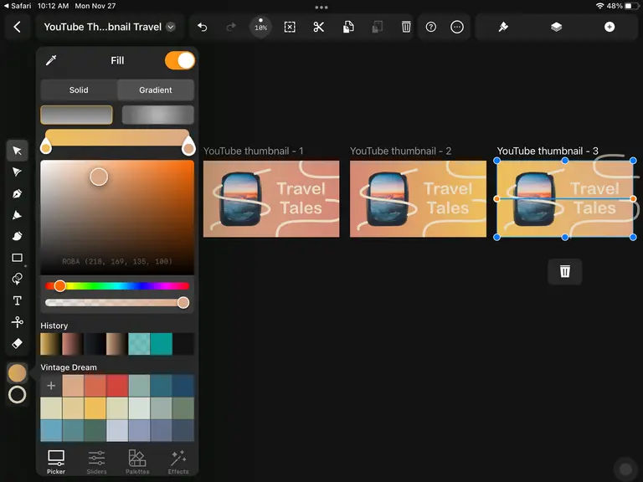This screenshot has width=643, height=482.
Task: Select the right gradient color stop
Action: tap(188, 146)
